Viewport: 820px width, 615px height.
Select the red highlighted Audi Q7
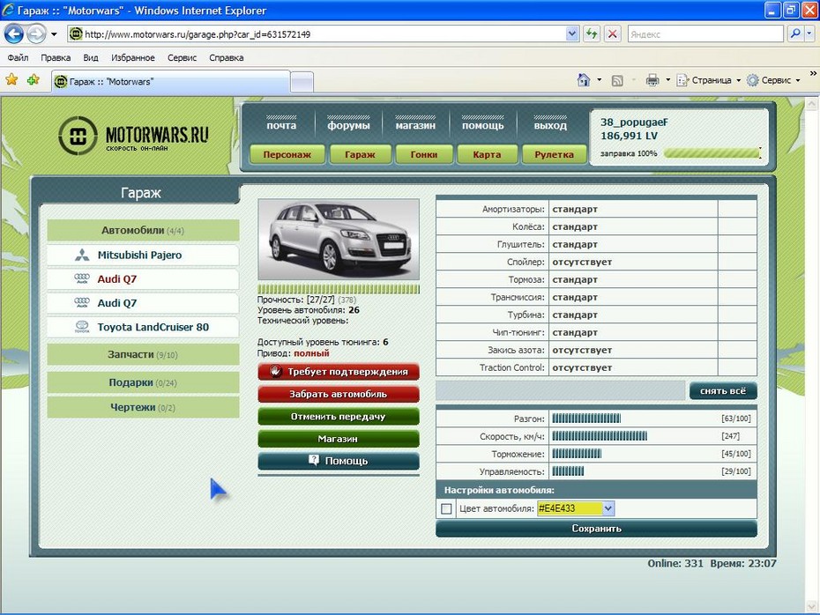tap(117, 279)
